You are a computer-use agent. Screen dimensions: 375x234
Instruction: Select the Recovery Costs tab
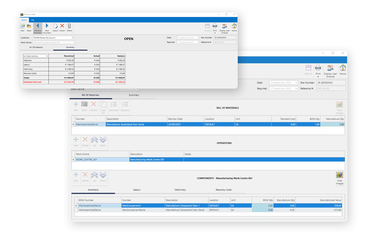223,190
